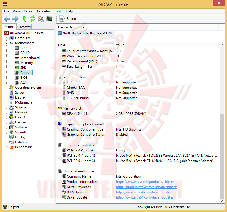This screenshot has height=212, width=227.
Task: Expand the Multimedia tree node
Action: [7, 103]
